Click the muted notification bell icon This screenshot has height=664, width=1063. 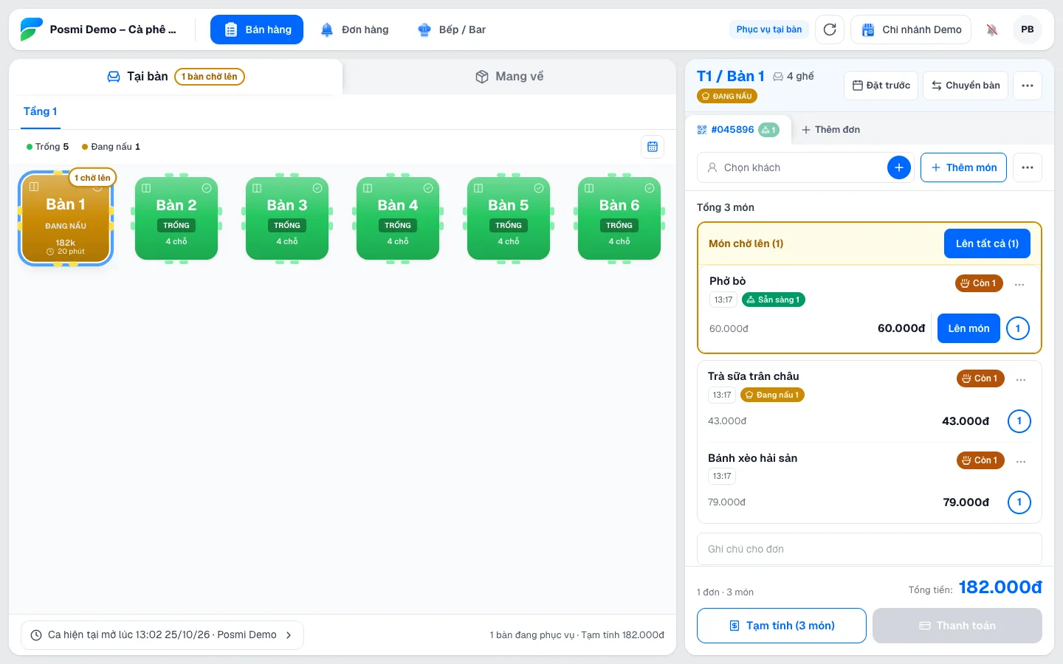tap(992, 30)
